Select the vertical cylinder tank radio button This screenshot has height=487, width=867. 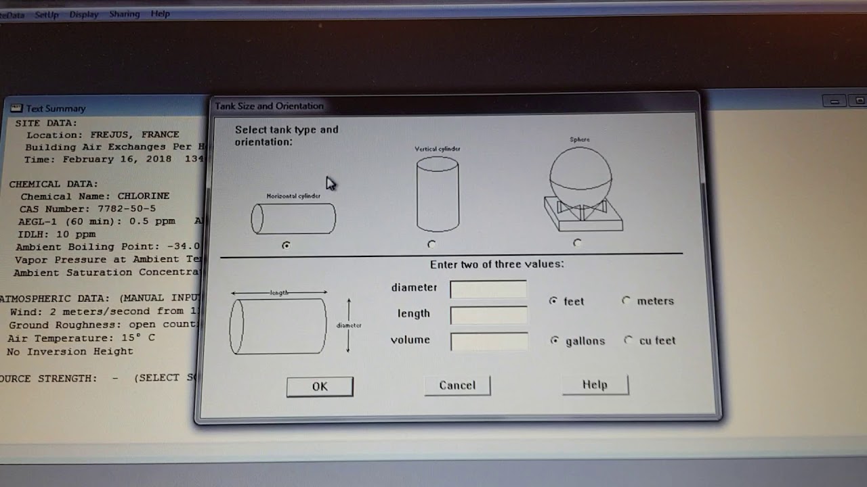[x=431, y=244]
